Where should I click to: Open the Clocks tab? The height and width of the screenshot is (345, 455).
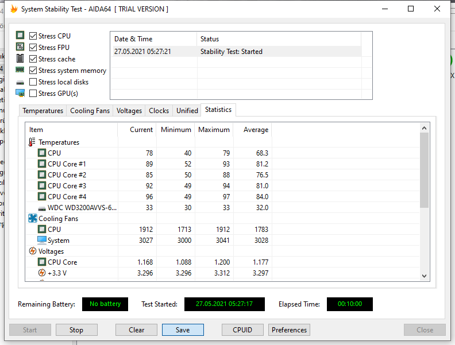click(159, 111)
